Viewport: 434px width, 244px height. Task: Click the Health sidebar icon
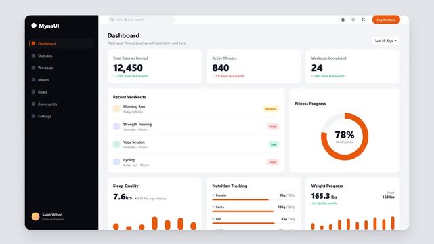(x=33, y=80)
